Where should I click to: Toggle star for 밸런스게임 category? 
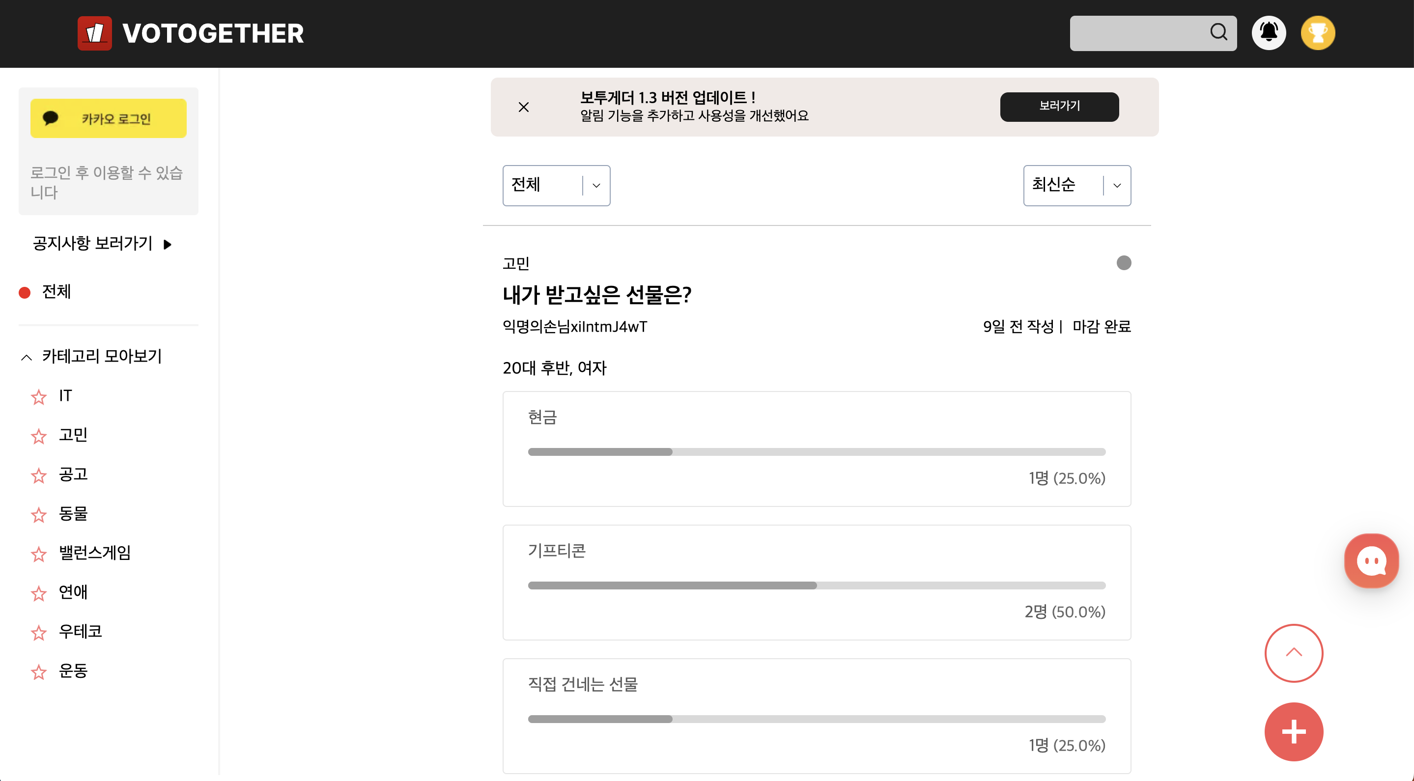coord(38,554)
